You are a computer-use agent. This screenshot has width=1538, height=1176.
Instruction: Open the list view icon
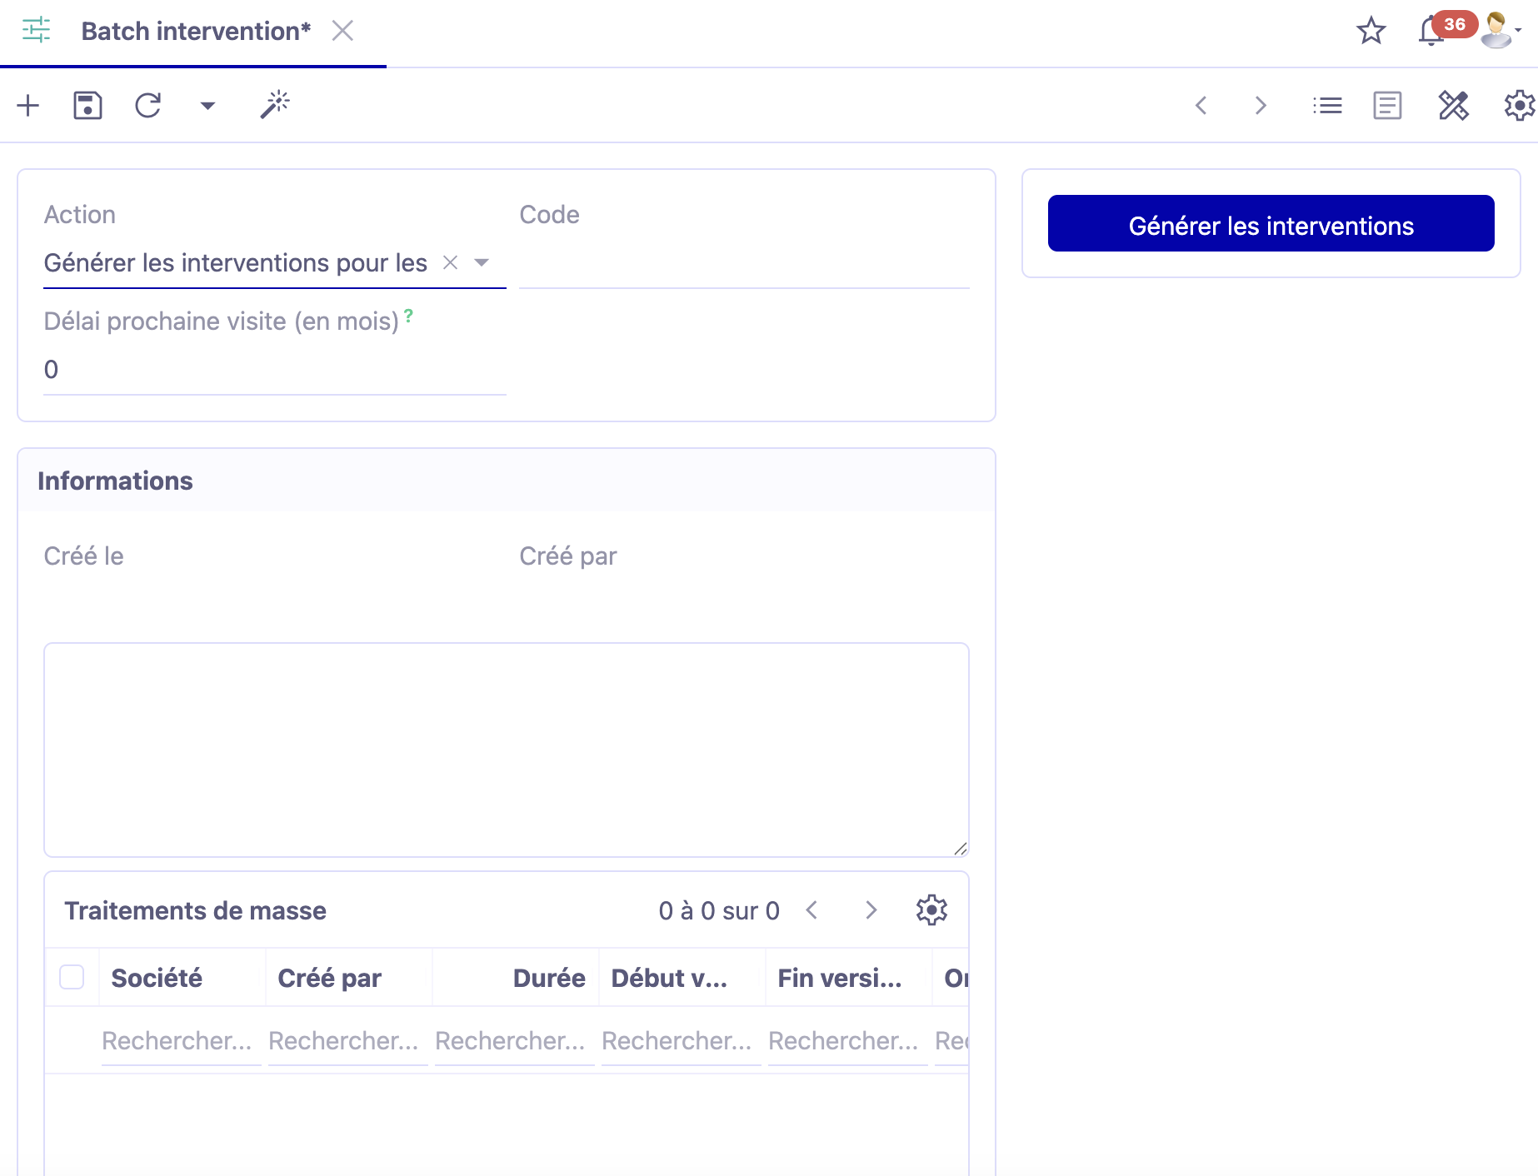[1327, 106]
